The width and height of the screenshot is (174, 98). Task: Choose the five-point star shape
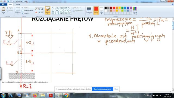58,13
